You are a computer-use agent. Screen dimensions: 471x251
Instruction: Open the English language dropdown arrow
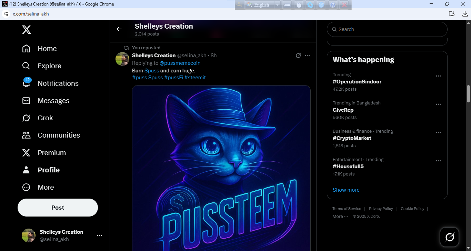coord(277,5)
